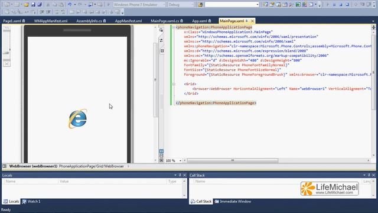Image resolution: width=378 pixels, height=213 pixels.
Task: Open the active documents list dropdown
Action: [373, 21]
